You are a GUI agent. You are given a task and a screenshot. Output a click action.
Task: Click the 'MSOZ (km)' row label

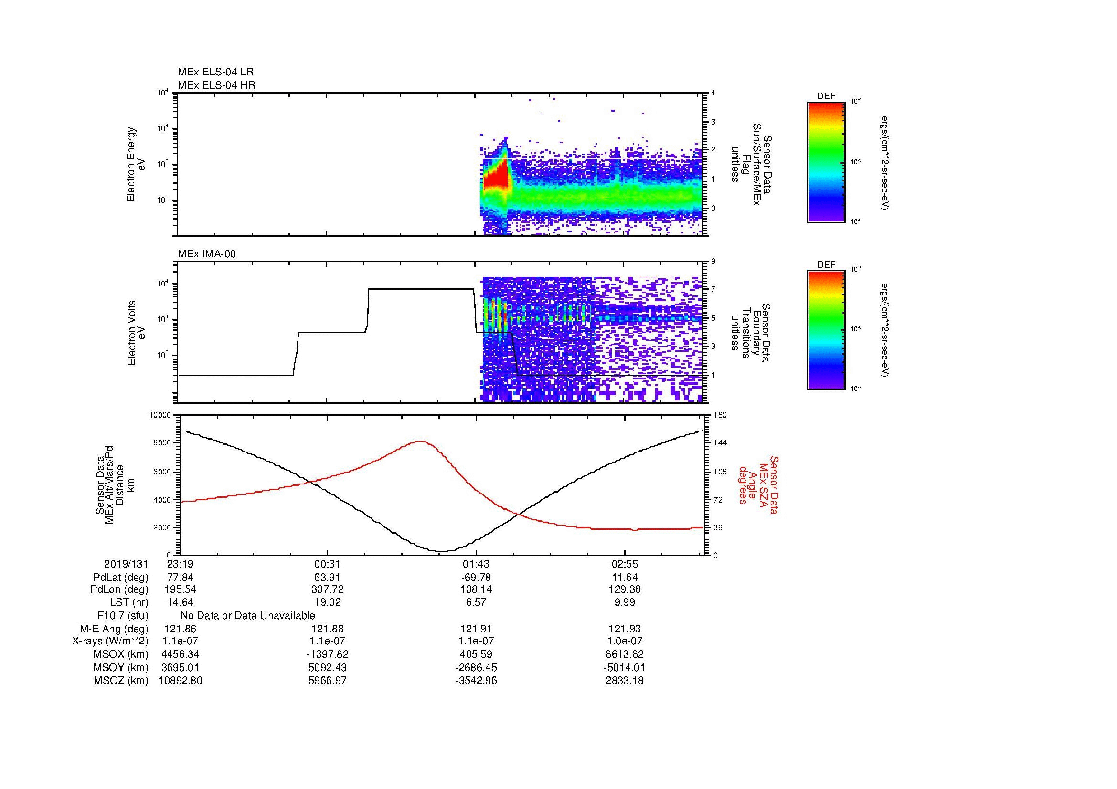pyautogui.click(x=121, y=681)
